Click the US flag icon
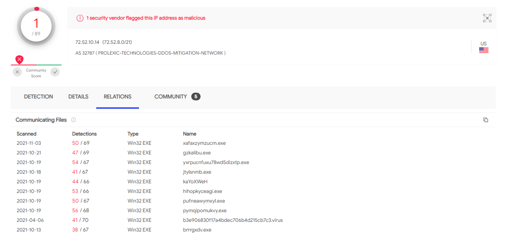This screenshot has width=505, height=238. (484, 50)
